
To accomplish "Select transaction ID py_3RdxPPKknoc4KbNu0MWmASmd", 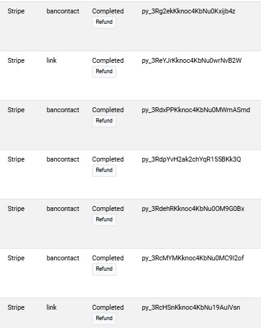I will click(x=196, y=110).
